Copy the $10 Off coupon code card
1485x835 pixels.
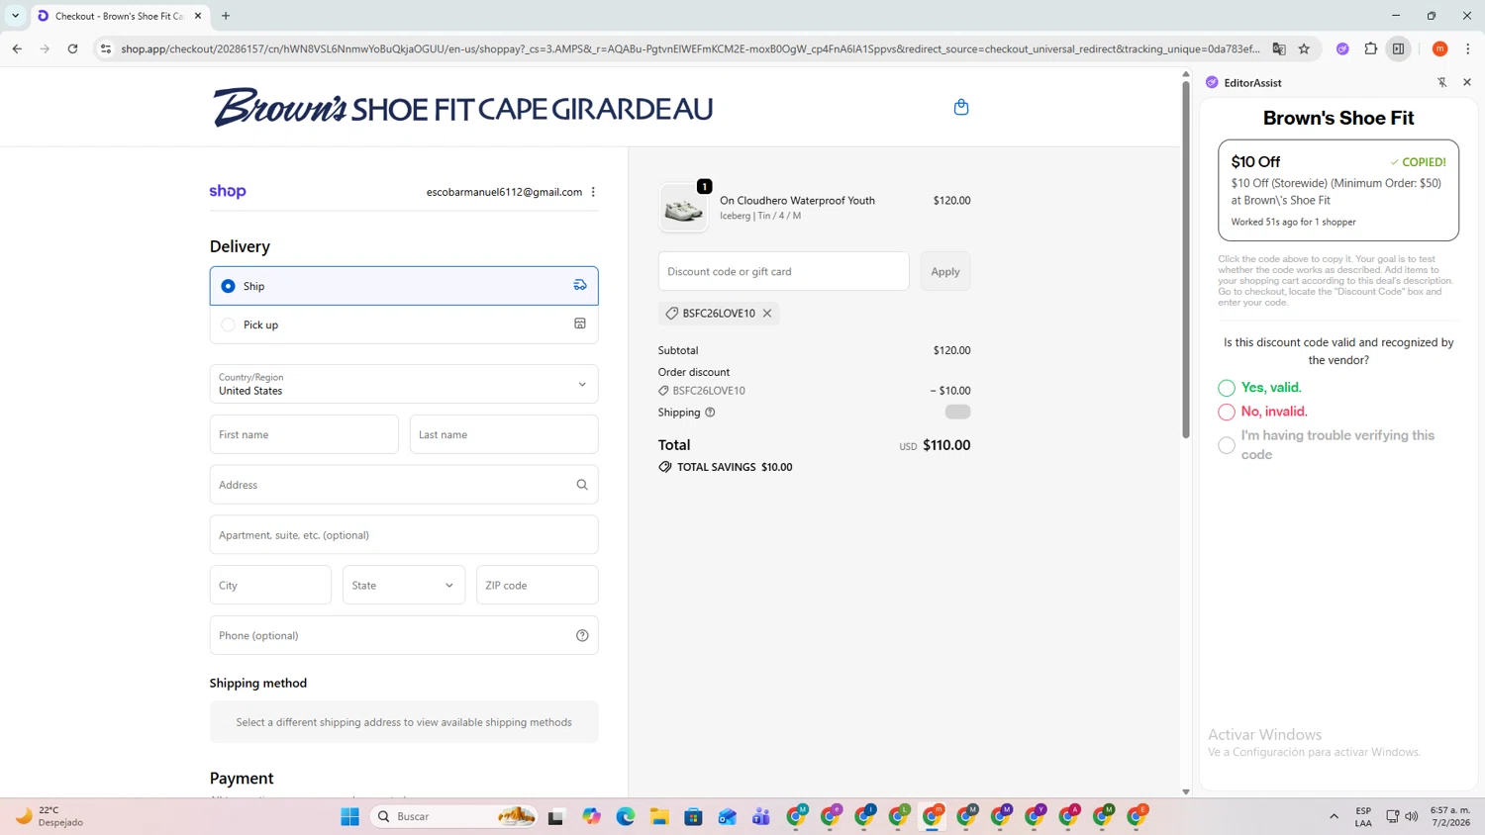pos(1338,190)
